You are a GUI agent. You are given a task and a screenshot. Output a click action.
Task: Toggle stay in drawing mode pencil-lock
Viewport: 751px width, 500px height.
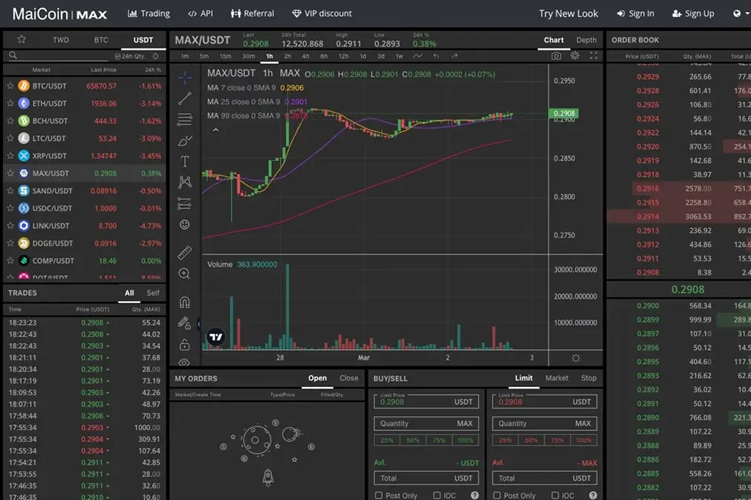[x=184, y=323]
